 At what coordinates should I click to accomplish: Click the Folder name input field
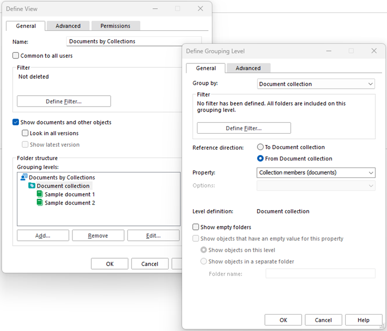pyautogui.click(x=321, y=274)
